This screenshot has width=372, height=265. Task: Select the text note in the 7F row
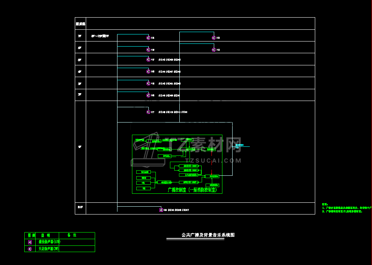[x=100, y=36]
